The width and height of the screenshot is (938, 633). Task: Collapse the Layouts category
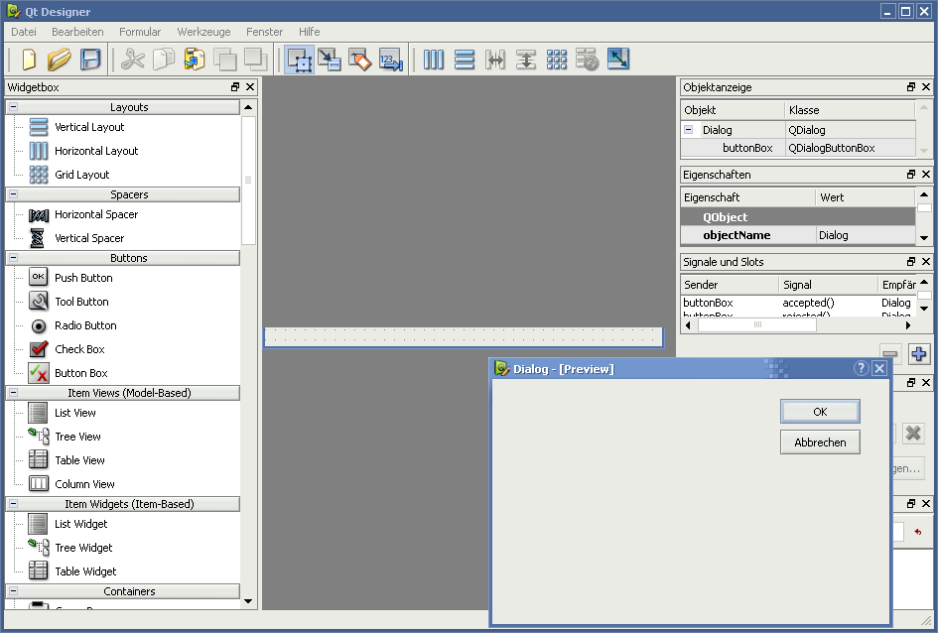pos(13,107)
